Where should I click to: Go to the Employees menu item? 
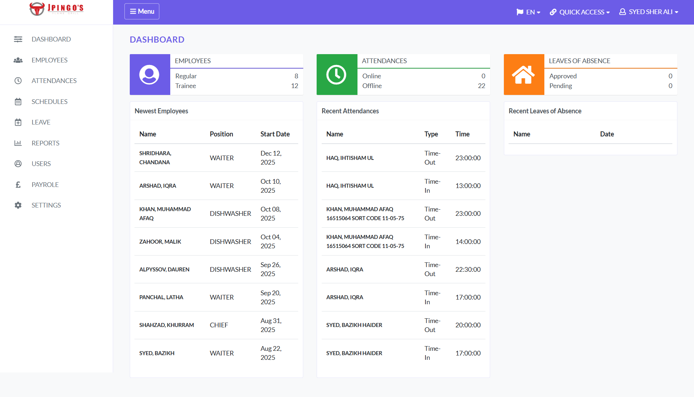point(50,60)
